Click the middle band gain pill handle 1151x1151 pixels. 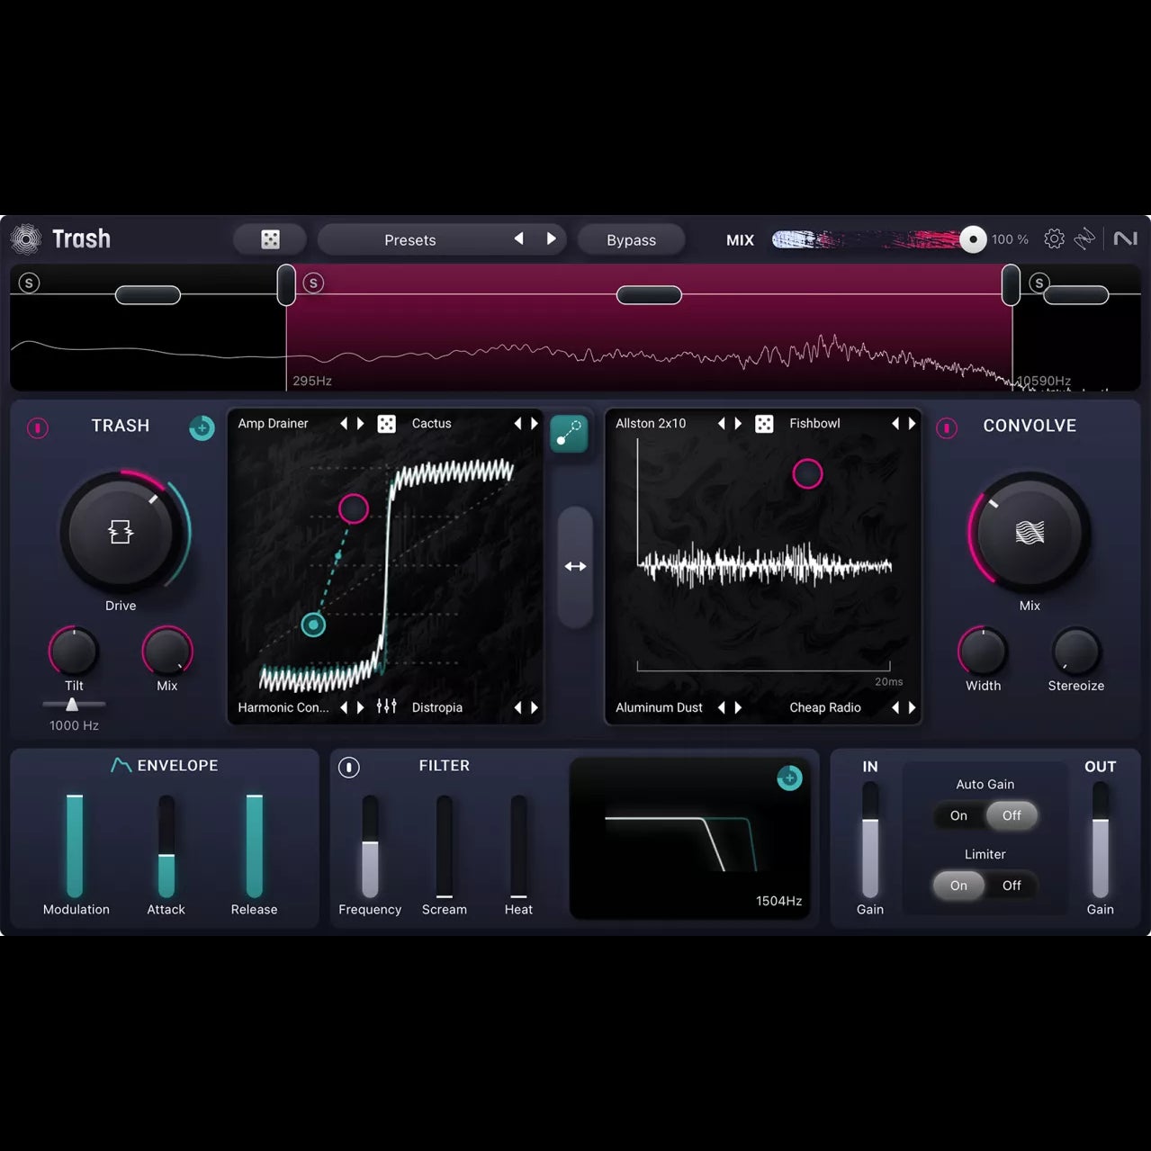click(649, 294)
